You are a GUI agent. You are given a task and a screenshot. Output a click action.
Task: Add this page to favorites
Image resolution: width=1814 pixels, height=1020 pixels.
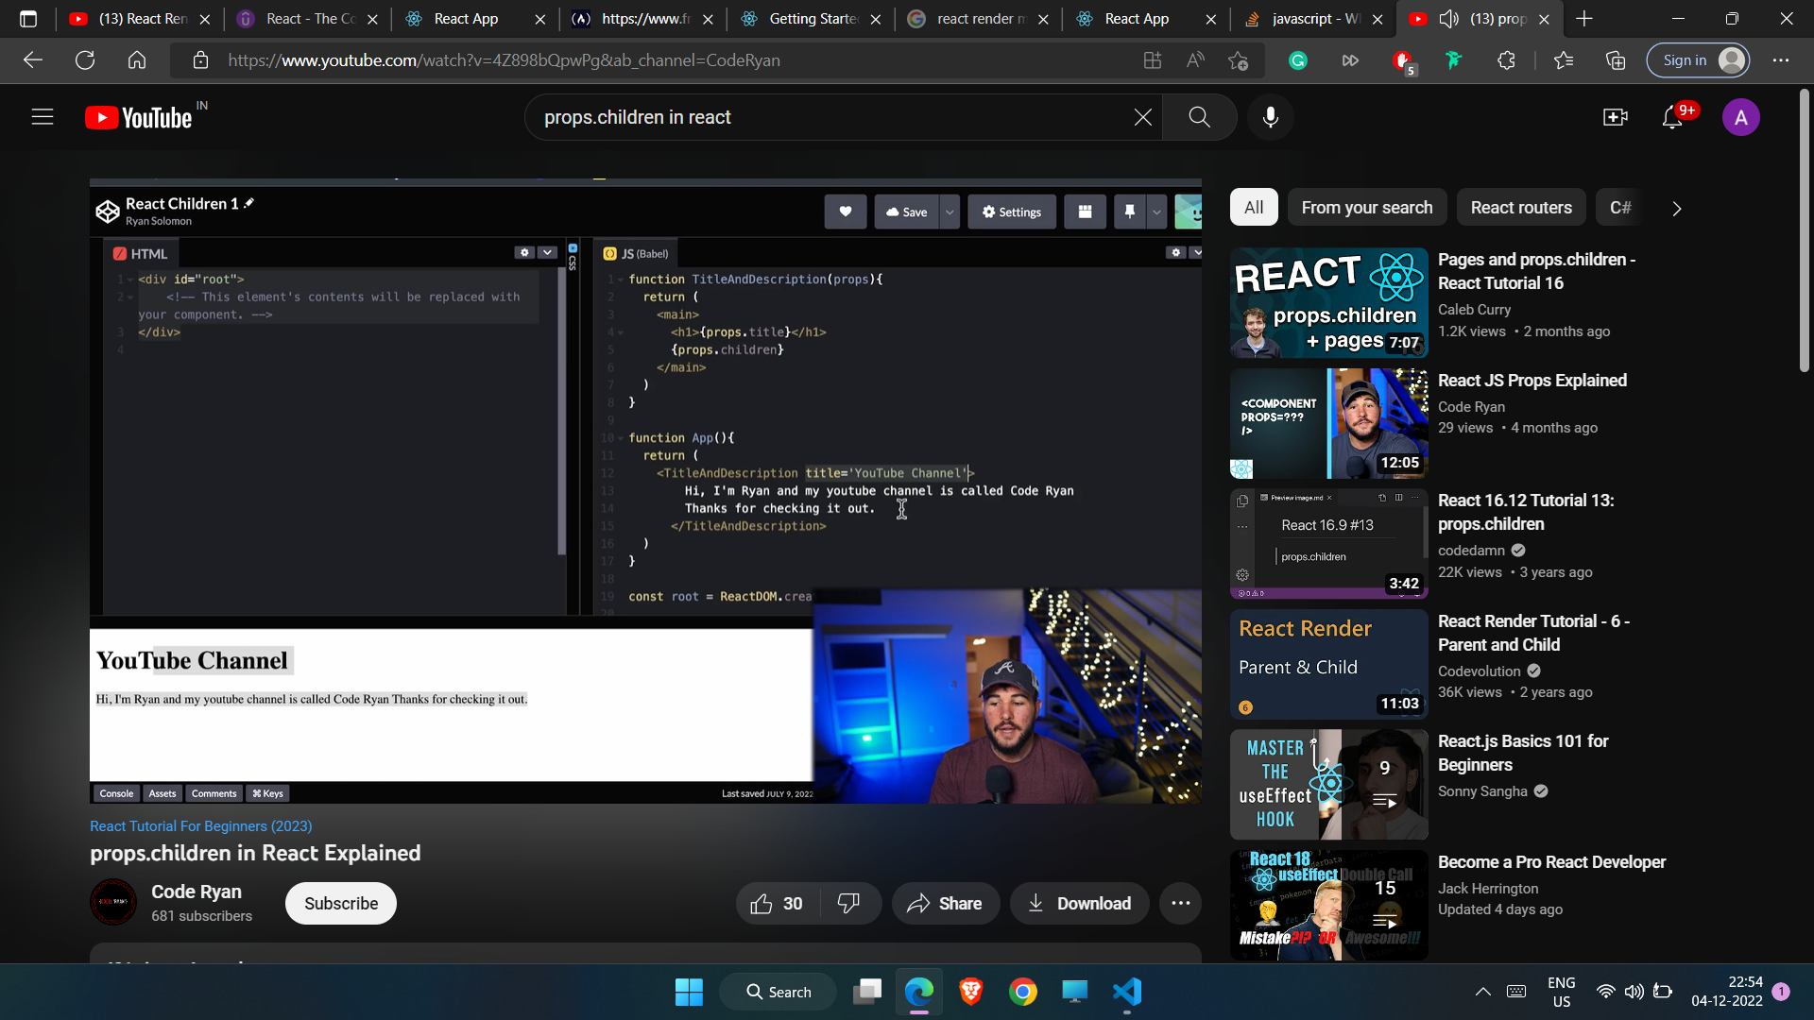(x=1238, y=60)
